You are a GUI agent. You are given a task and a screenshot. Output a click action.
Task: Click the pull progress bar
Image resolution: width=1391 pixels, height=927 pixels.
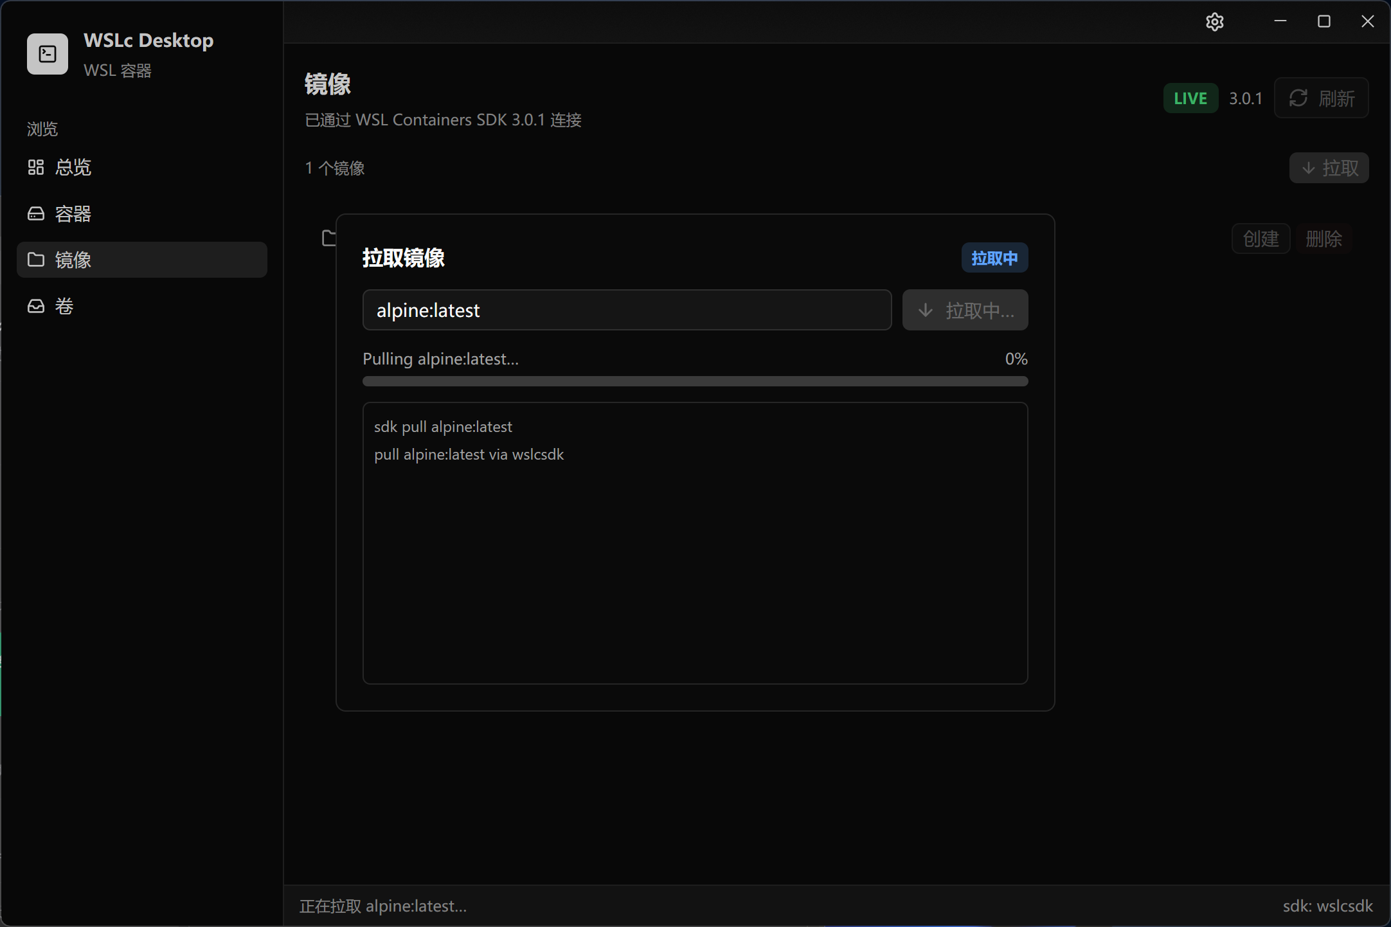(x=695, y=381)
